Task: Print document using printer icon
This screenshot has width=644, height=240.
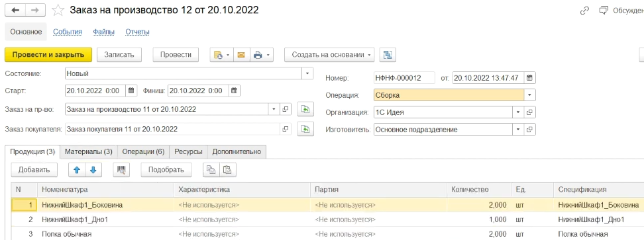Action: pyautogui.click(x=258, y=55)
